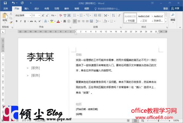Toggle bold formatting
The height and width of the screenshot is (123, 183).
(x=17, y=21)
